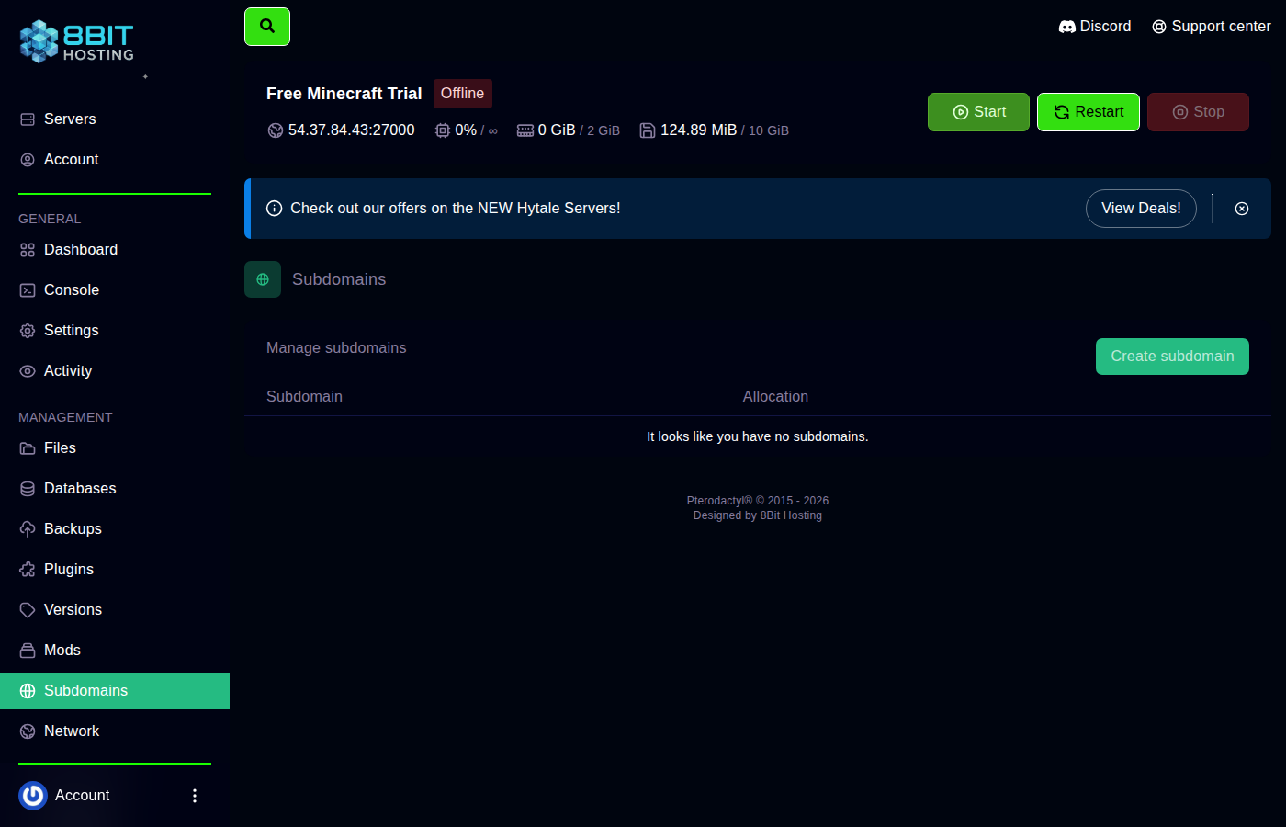Click the Subdomain column header

304,397
